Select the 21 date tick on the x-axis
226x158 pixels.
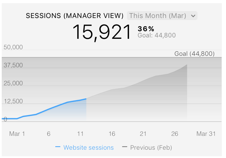[143, 134]
